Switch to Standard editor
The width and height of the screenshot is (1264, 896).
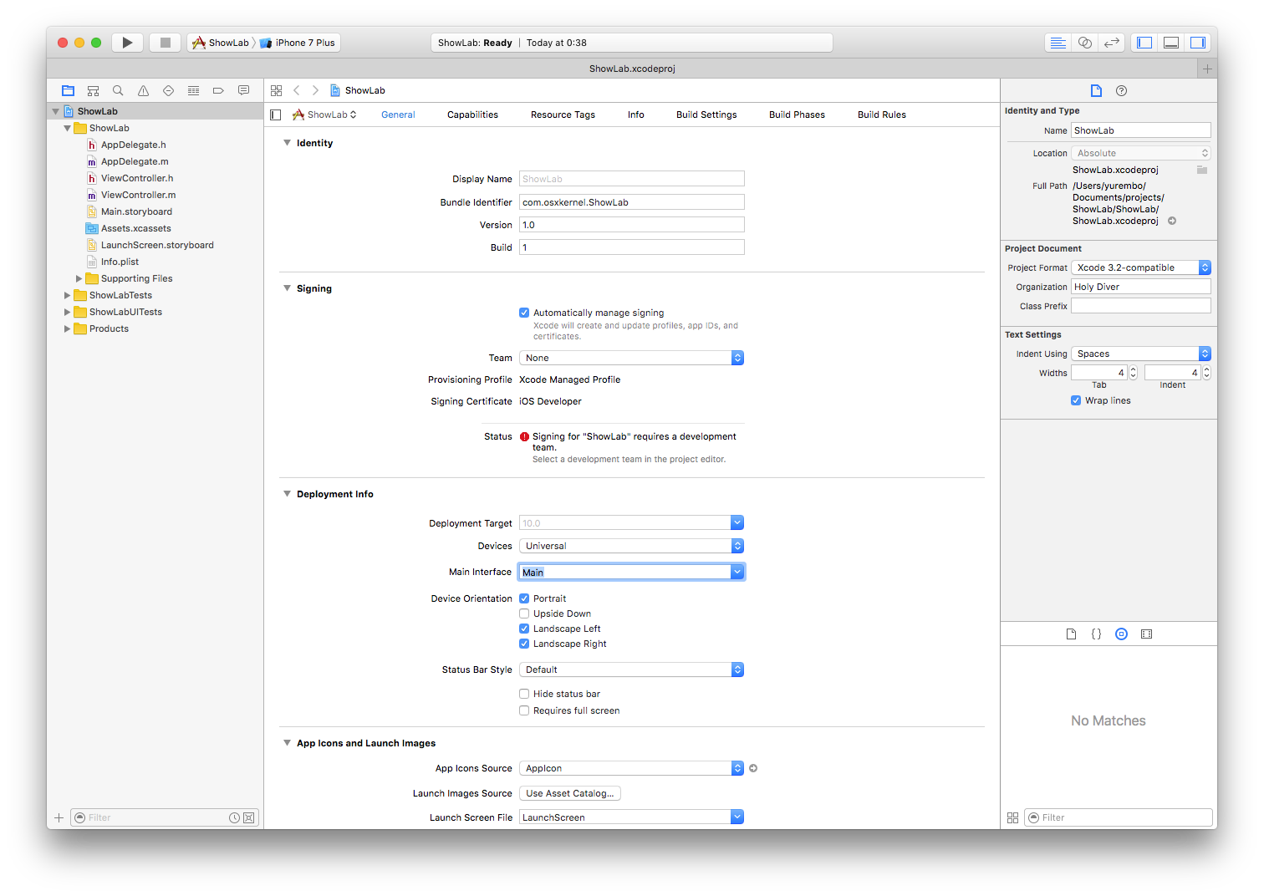coord(1058,43)
